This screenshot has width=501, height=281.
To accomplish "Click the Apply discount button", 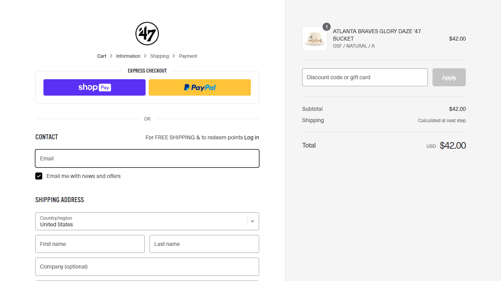I will click(x=449, y=77).
